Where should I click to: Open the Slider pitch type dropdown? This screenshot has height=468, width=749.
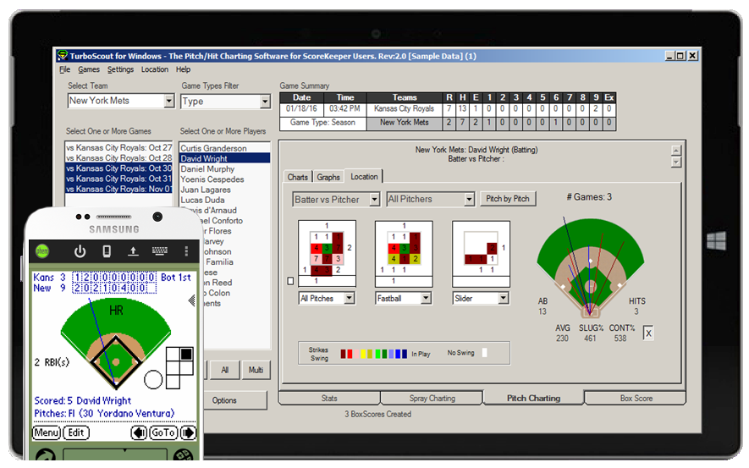(x=503, y=298)
